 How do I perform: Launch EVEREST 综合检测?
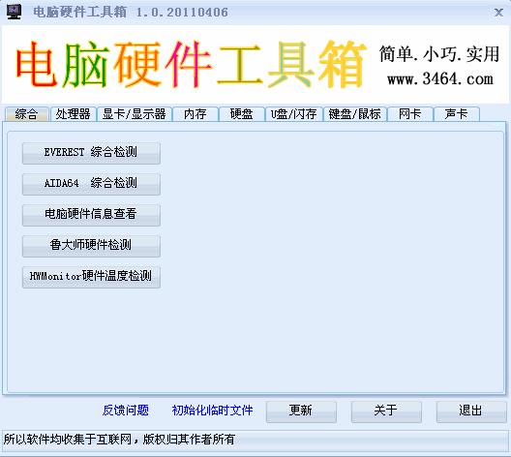[91, 153]
